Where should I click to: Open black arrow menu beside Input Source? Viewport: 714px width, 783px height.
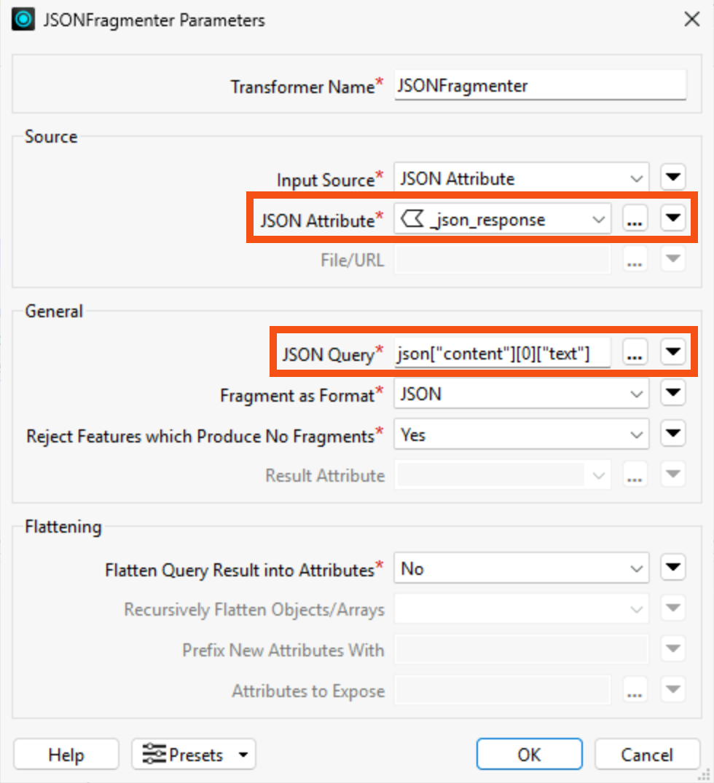pos(673,177)
